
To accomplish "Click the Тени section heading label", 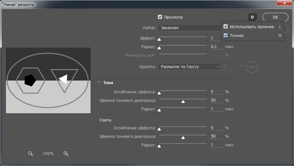I will (108, 83).
